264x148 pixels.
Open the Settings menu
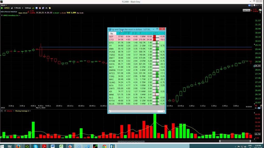coord(28,8)
